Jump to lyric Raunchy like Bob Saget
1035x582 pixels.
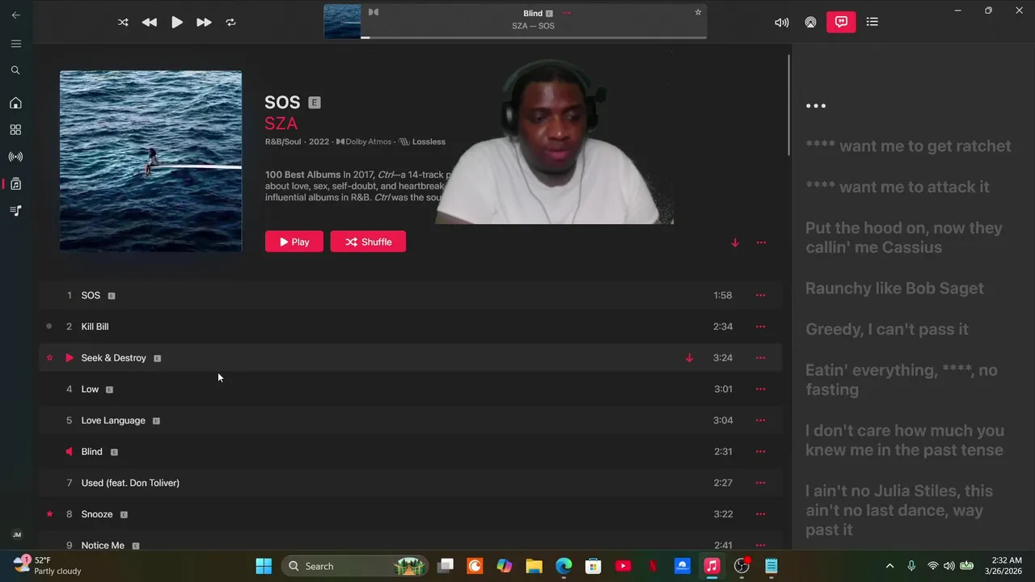pyautogui.click(x=894, y=289)
